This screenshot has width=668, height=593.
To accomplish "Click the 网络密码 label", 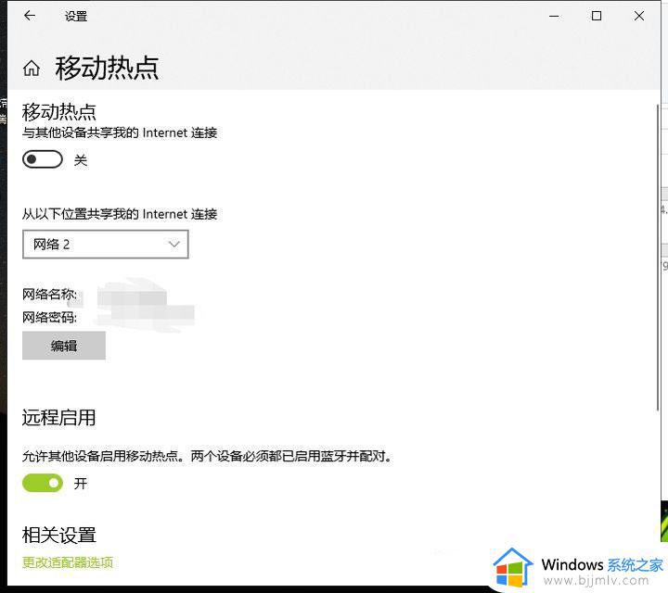I will (49, 317).
